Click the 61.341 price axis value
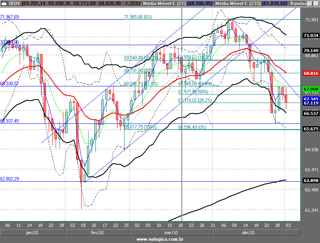The height and width of the screenshot is (243, 320). pyautogui.click(x=311, y=210)
